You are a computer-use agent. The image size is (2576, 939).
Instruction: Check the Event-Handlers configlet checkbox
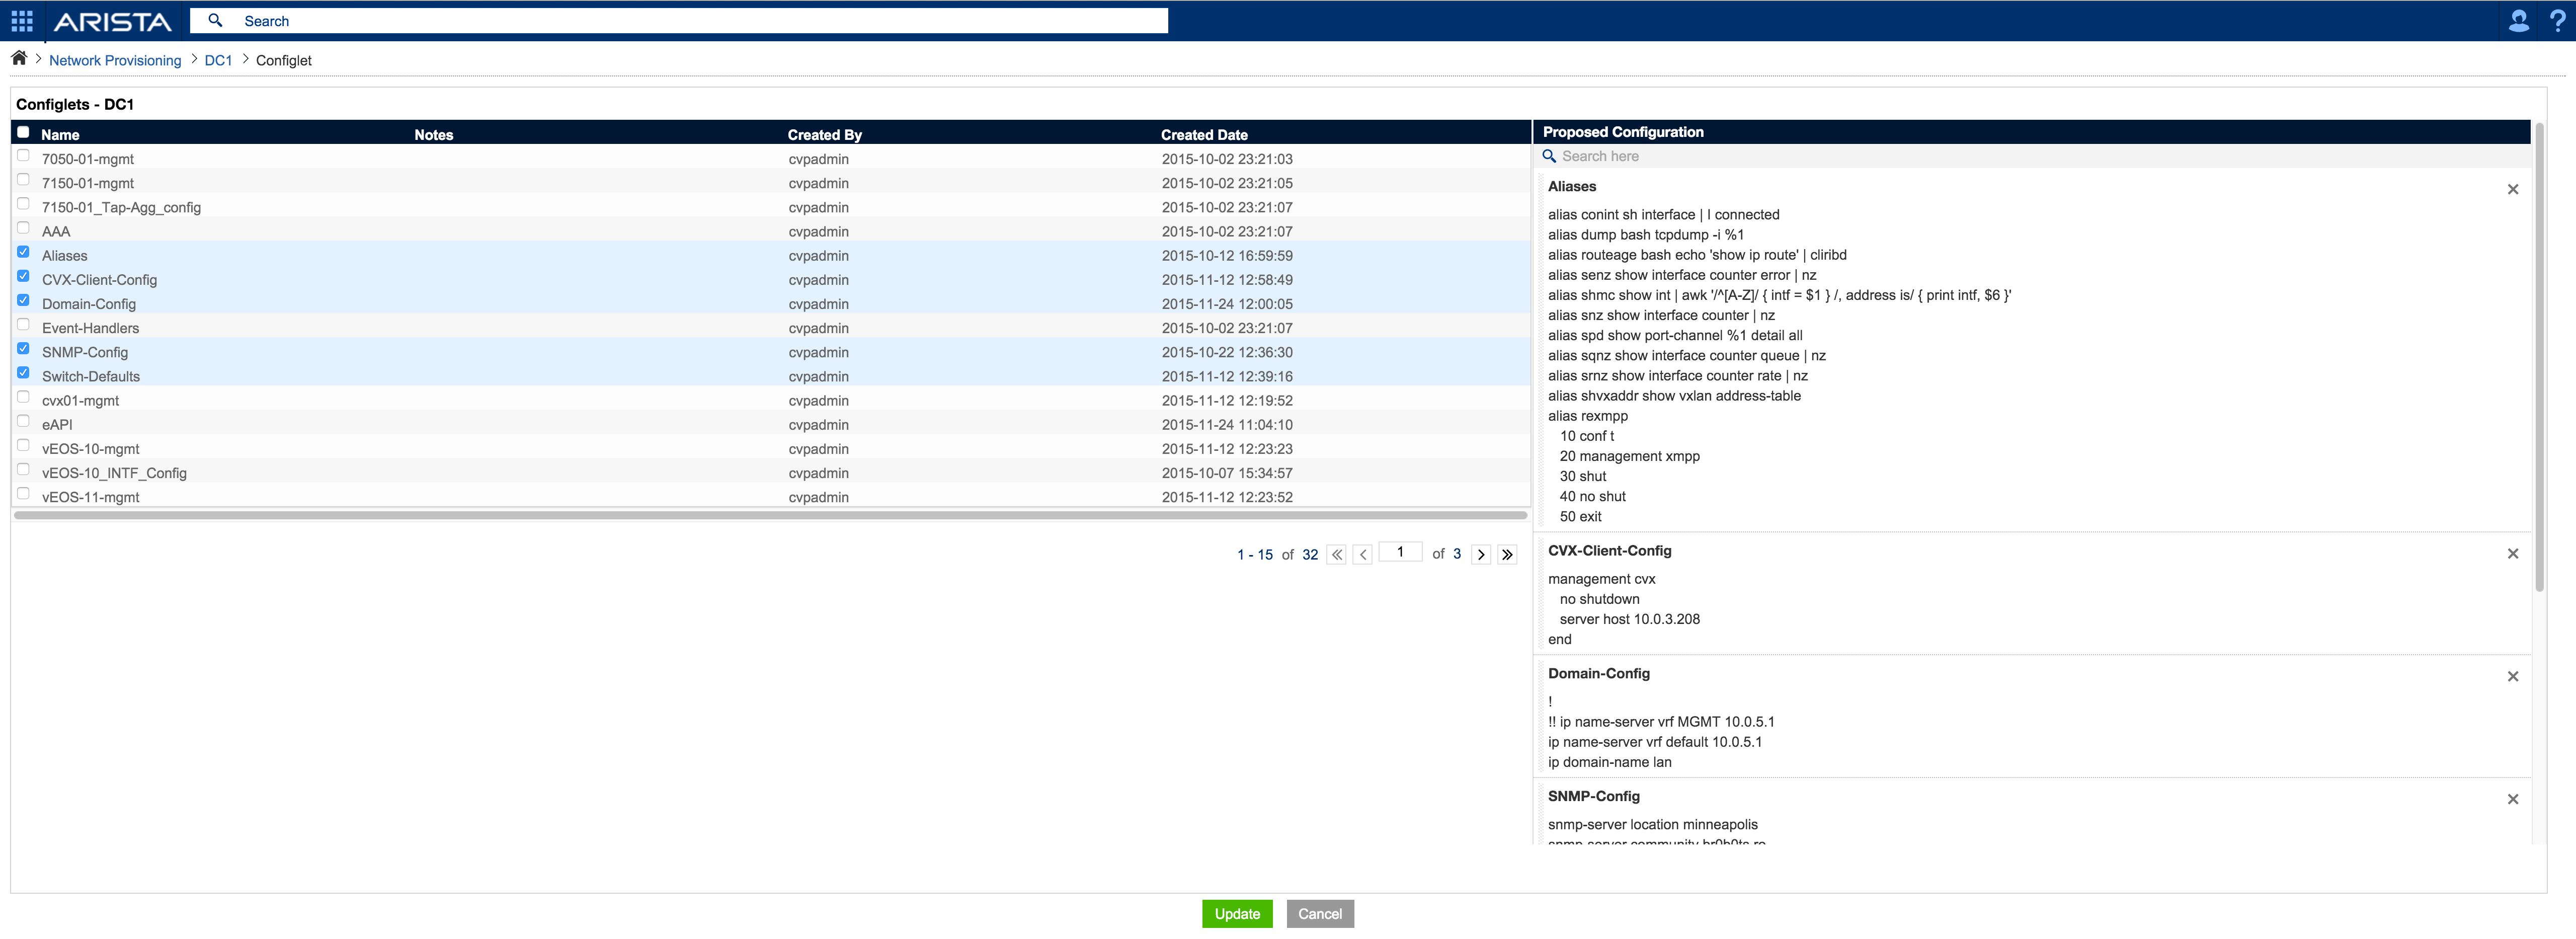tap(23, 325)
